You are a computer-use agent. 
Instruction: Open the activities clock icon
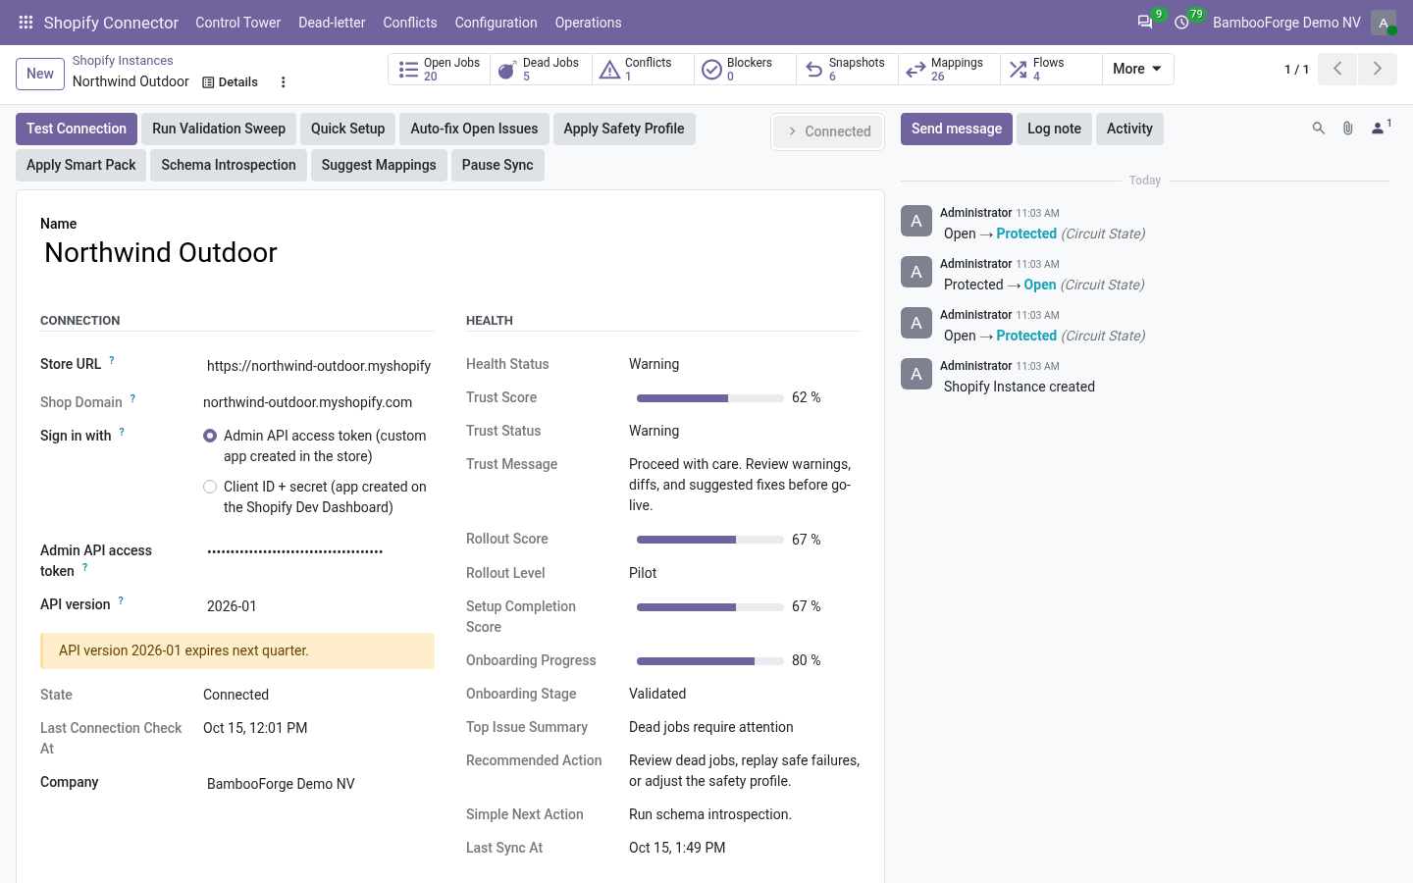tap(1182, 23)
